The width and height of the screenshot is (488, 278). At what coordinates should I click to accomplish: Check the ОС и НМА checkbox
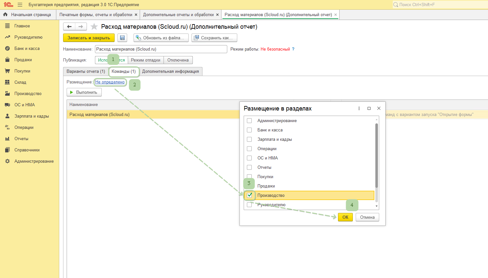249,158
